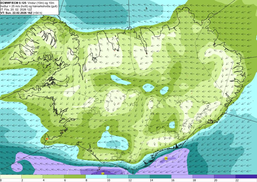Select the '(+54 h)' forecast offset text
The image size is (257, 182).
pyautogui.click(x=38, y=13)
